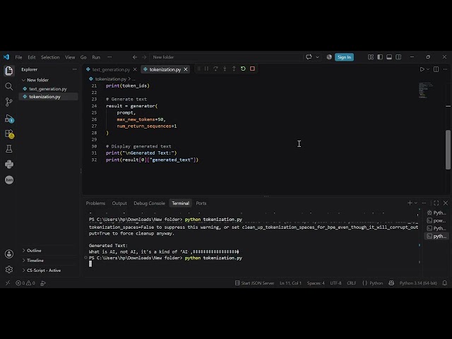This screenshot has height=339, width=452.
Task: Open Copilot chat icon in title bar
Action: (x=309, y=57)
